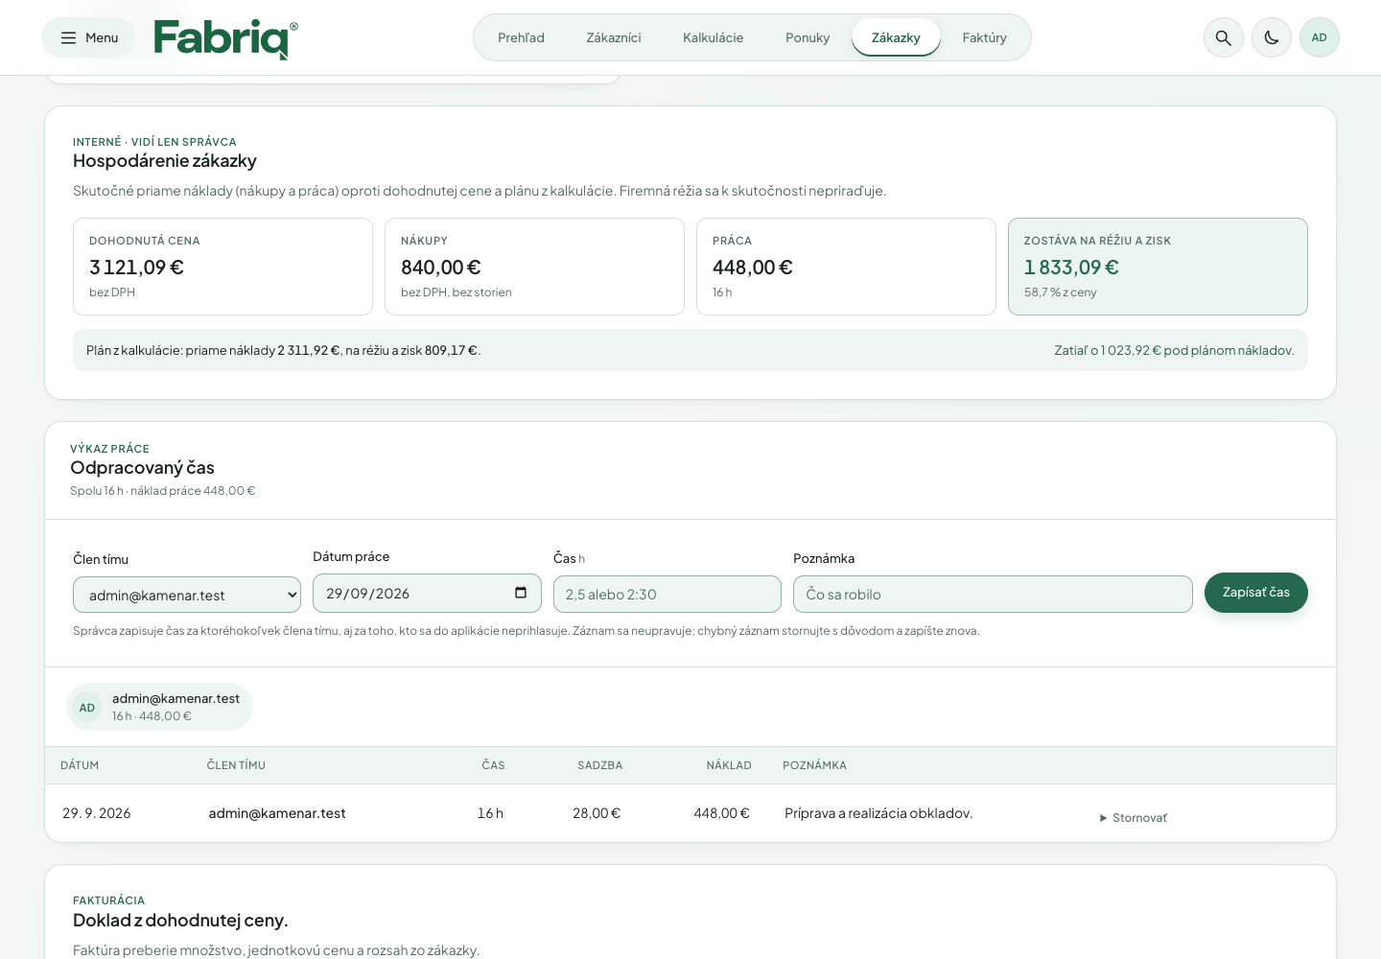The width and height of the screenshot is (1381, 959).
Task: Open the AD user avatar menu
Action: point(1320,37)
